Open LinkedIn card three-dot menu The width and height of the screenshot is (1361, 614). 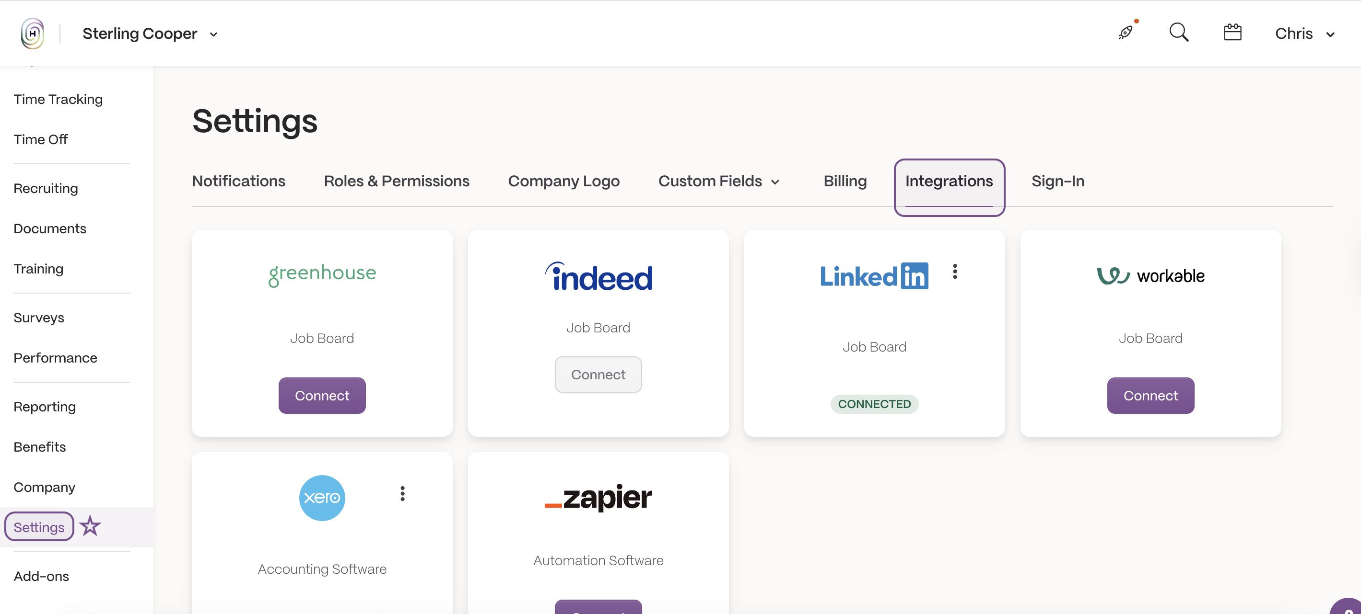coord(954,272)
